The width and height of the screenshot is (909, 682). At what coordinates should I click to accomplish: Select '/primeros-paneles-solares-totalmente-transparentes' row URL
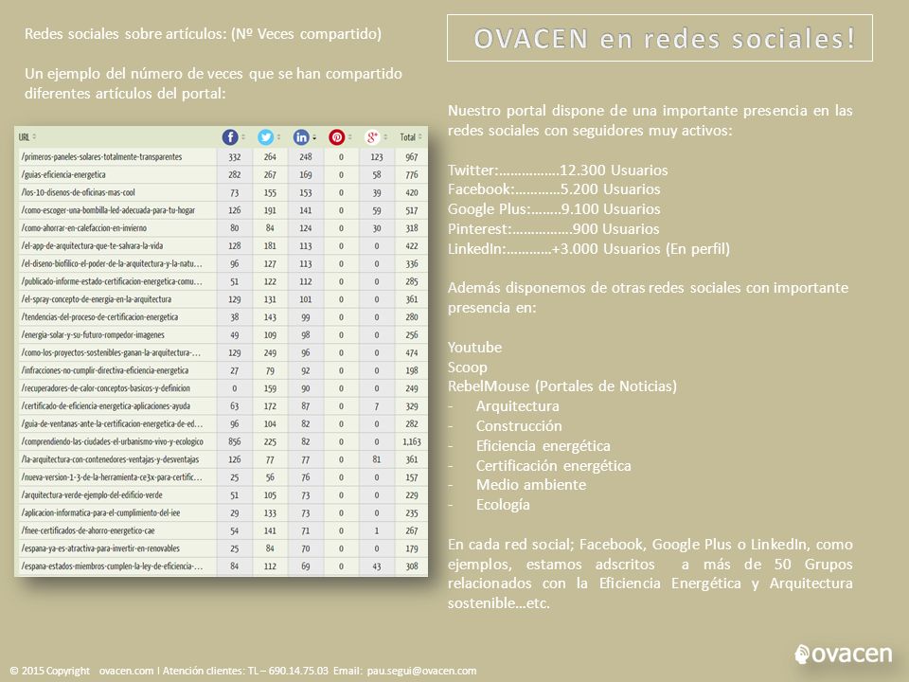coord(101,156)
